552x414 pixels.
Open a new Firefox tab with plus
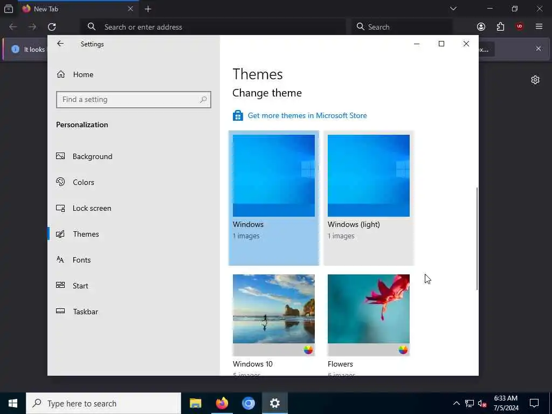tap(148, 9)
